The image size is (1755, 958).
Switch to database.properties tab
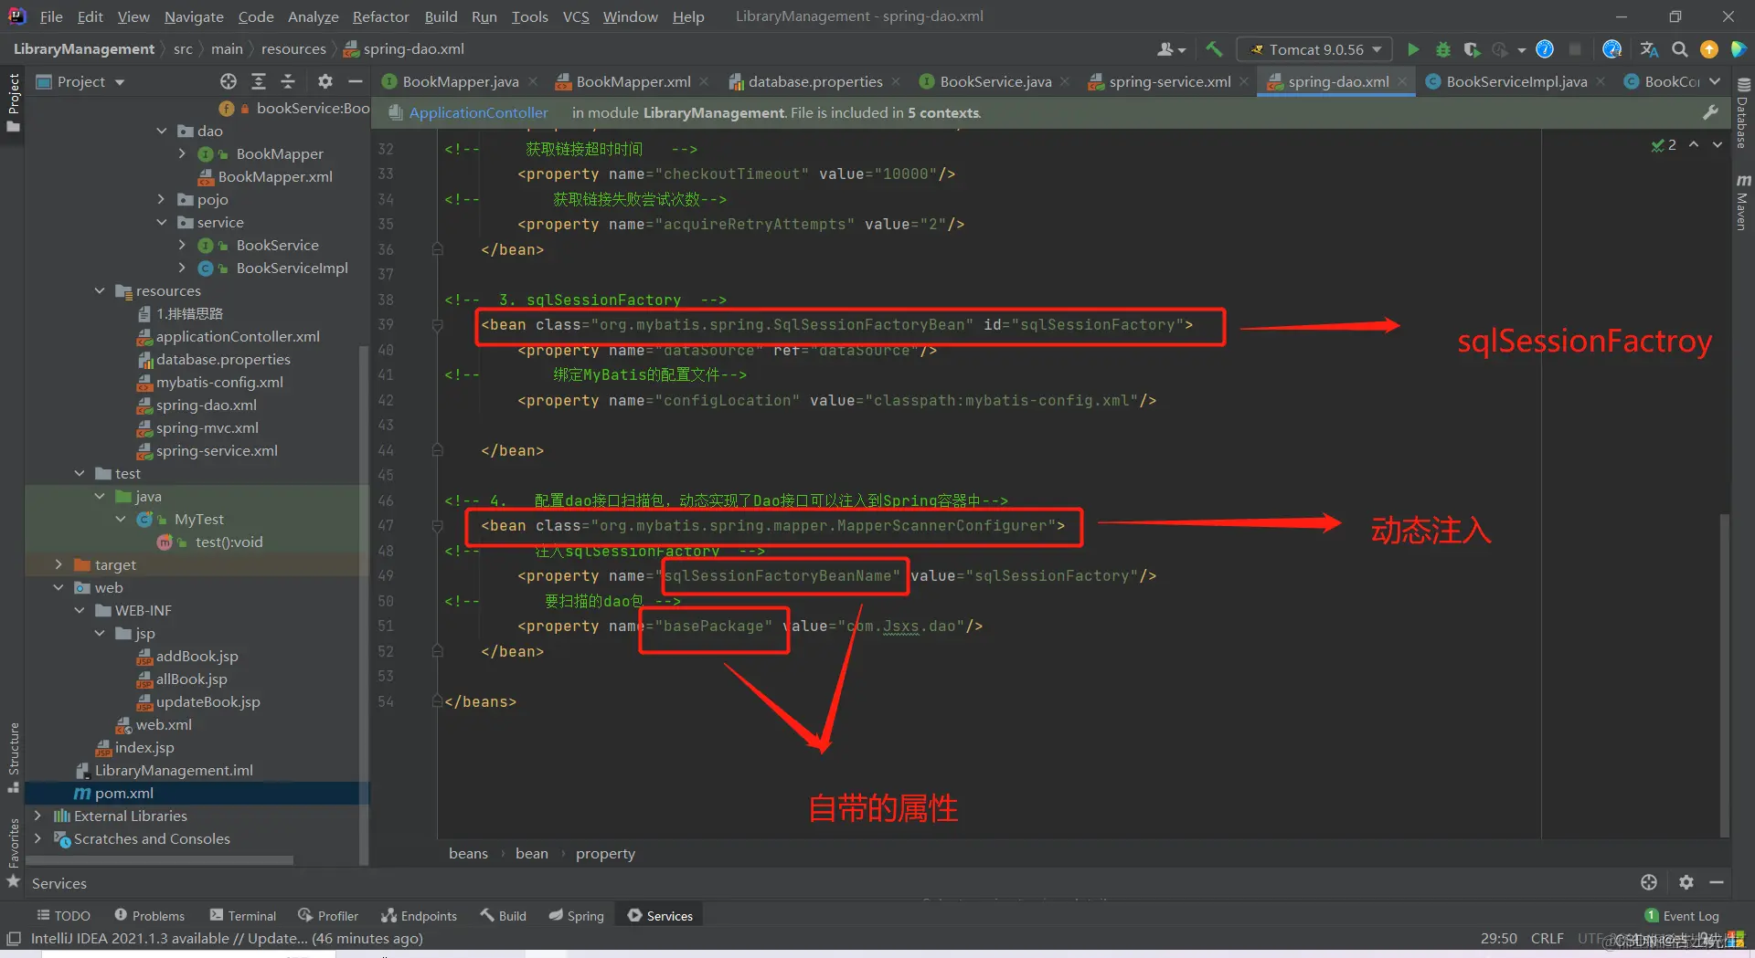point(814,81)
